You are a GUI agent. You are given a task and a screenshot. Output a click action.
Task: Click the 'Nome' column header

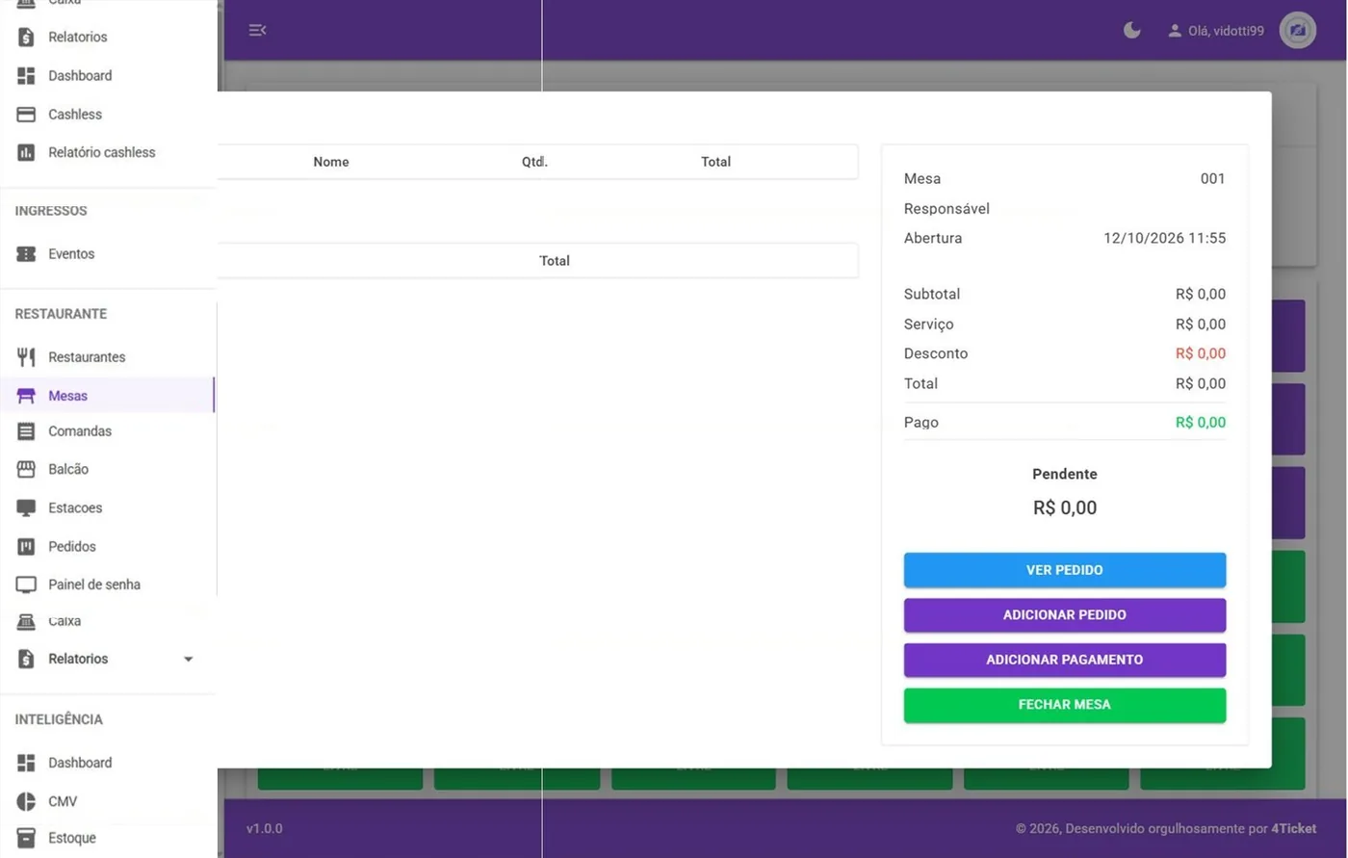(331, 162)
